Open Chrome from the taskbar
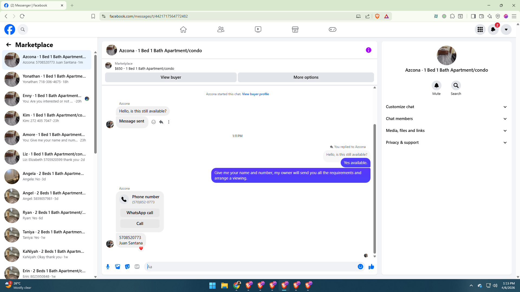Screen dimensions: 520x292 pyautogui.click(x=236, y=286)
